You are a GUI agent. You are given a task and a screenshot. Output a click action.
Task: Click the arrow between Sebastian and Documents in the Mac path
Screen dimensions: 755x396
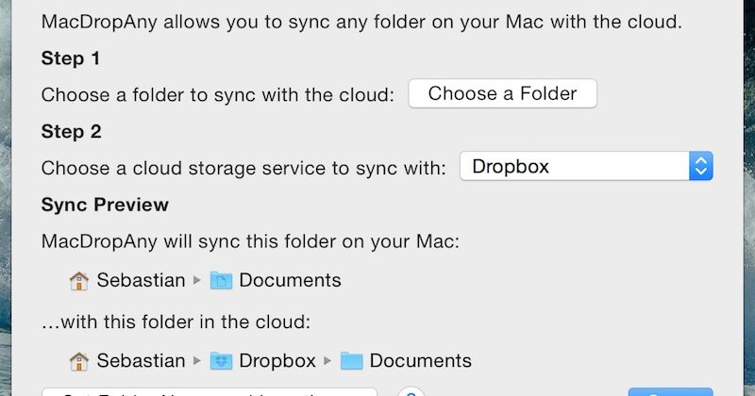coord(197,280)
